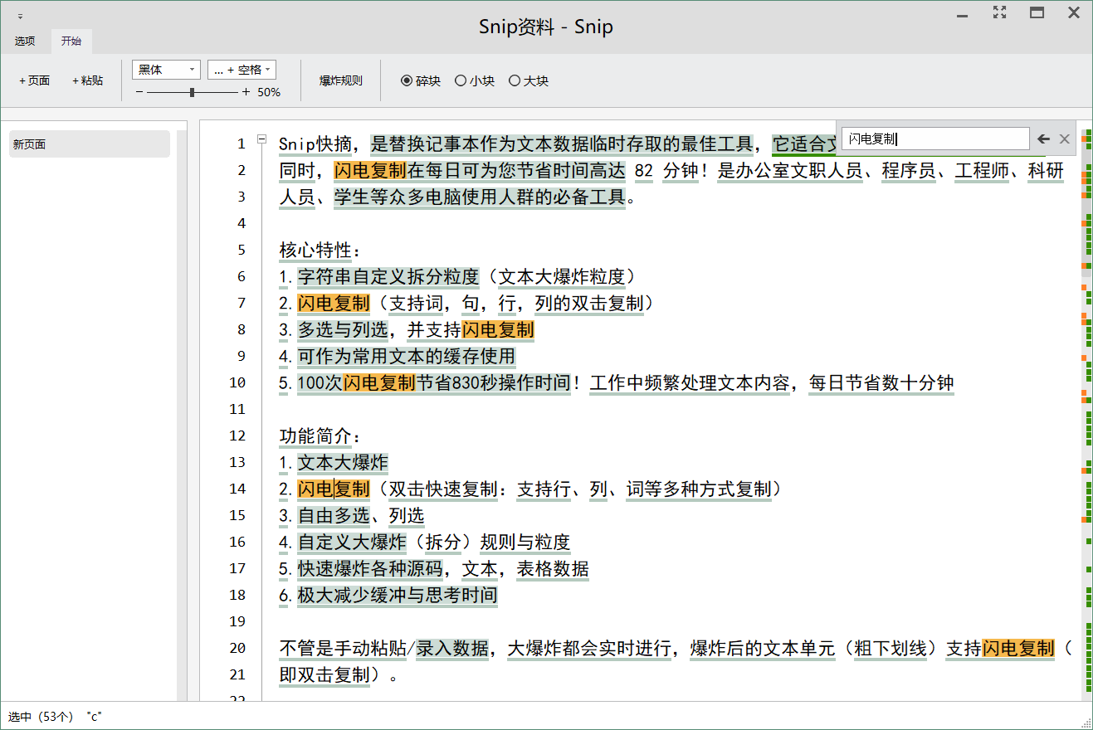Open the 黑体 font dropdown
The image size is (1093, 730).
[x=166, y=70]
